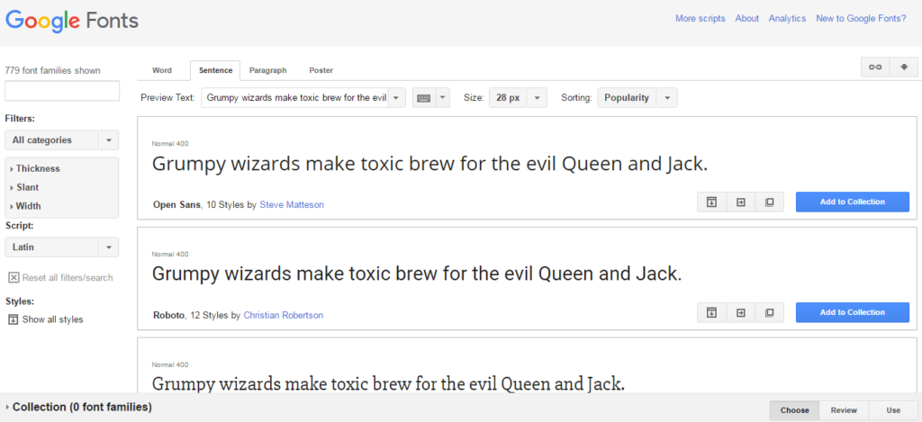Click Reset all filters/search text
This screenshot has height=422, width=922.
68,277
